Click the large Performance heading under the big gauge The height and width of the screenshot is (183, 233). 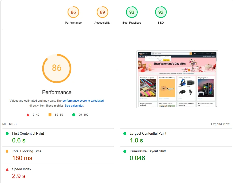tap(57, 92)
